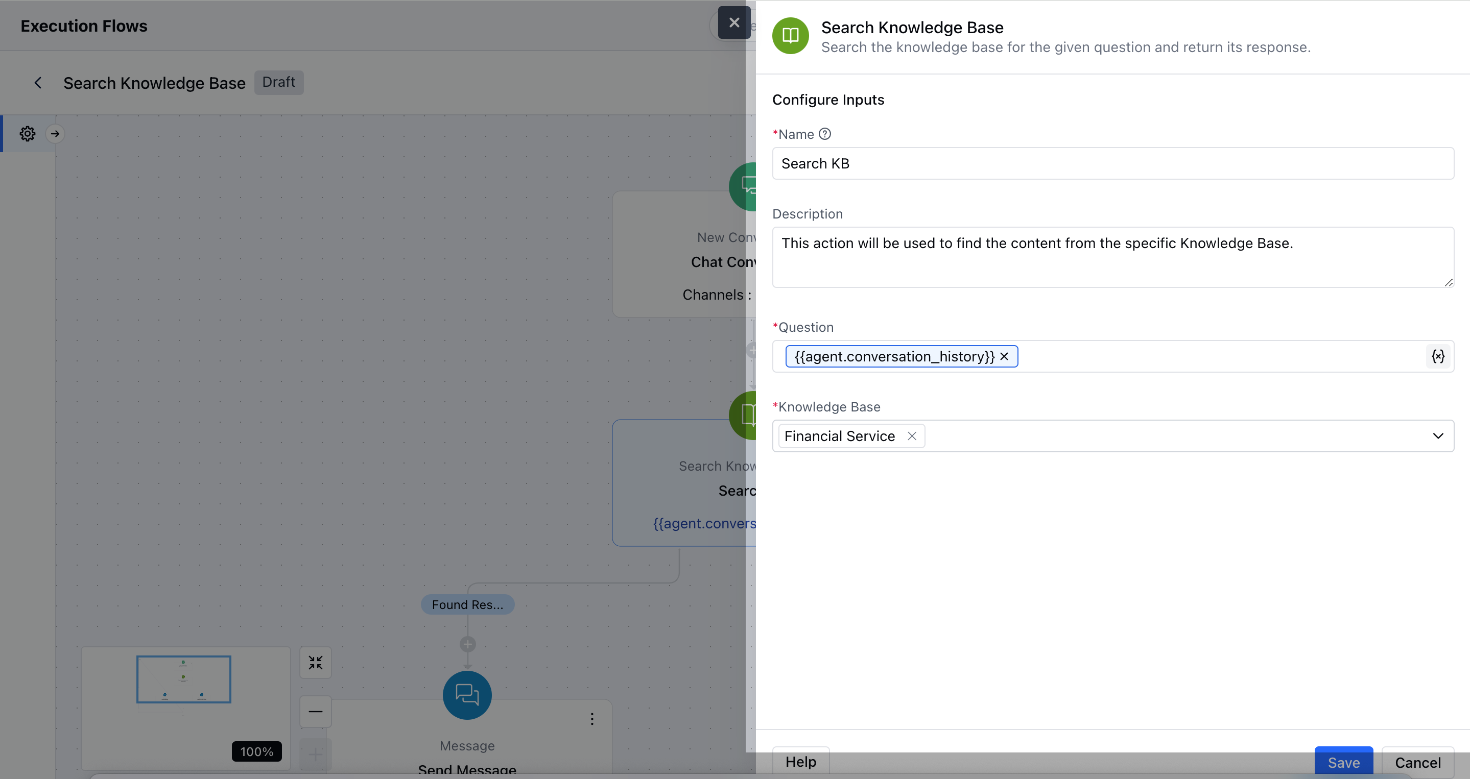
Task: Open the Name field help tooltip icon
Action: [824, 134]
